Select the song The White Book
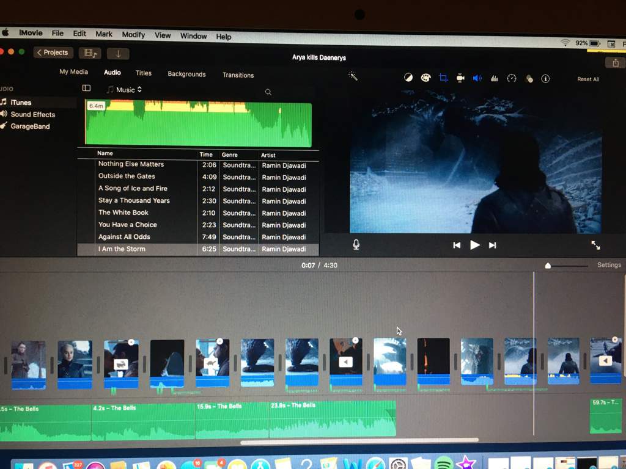Image resolution: width=626 pixels, height=469 pixels. click(x=198, y=213)
